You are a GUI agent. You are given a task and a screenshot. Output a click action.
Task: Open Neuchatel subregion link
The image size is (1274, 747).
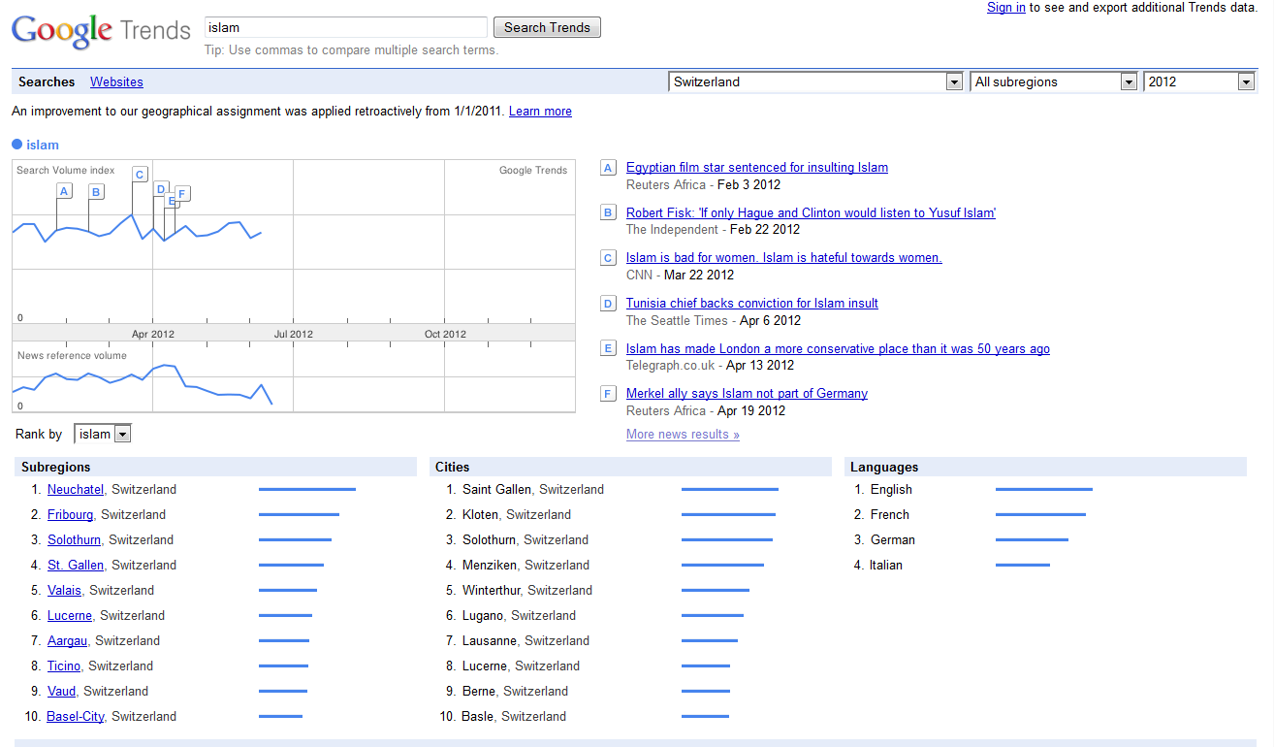(x=76, y=490)
